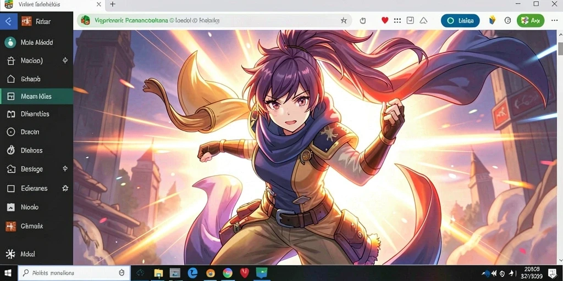Click the Mdal gear icon in sidebar
563x281 pixels.
10,254
